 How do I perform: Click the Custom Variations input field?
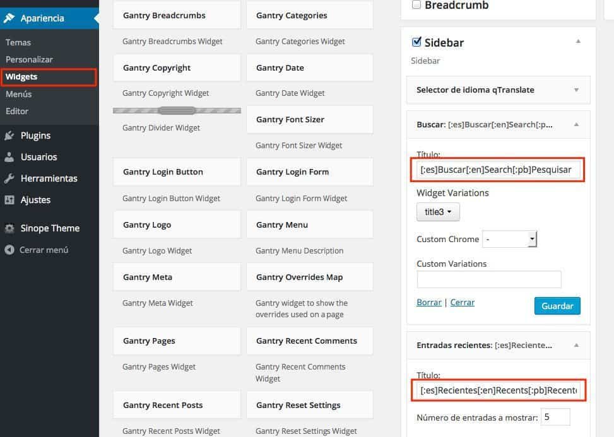click(x=489, y=279)
